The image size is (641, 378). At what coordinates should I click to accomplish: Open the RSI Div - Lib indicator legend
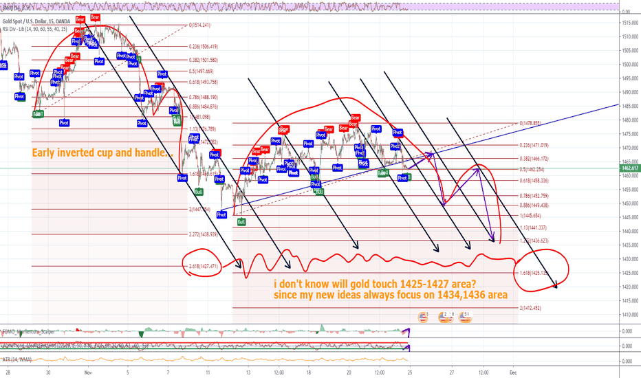[35, 29]
